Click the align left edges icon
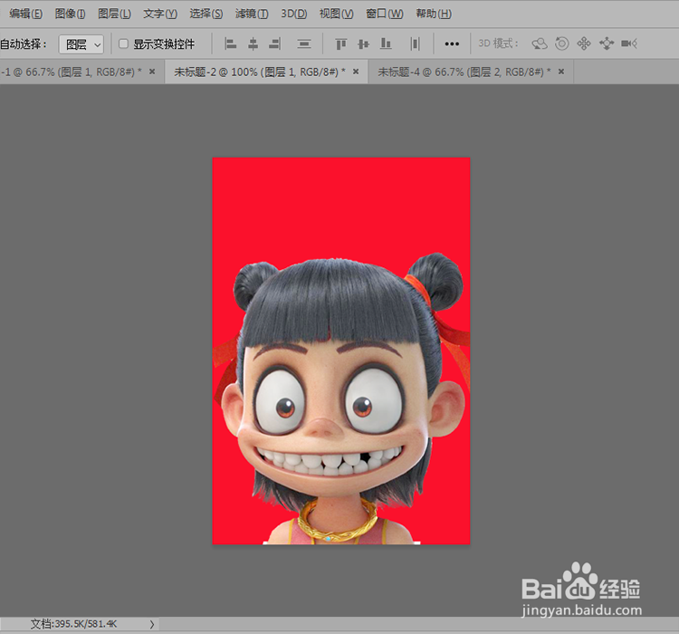 tap(230, 43)
